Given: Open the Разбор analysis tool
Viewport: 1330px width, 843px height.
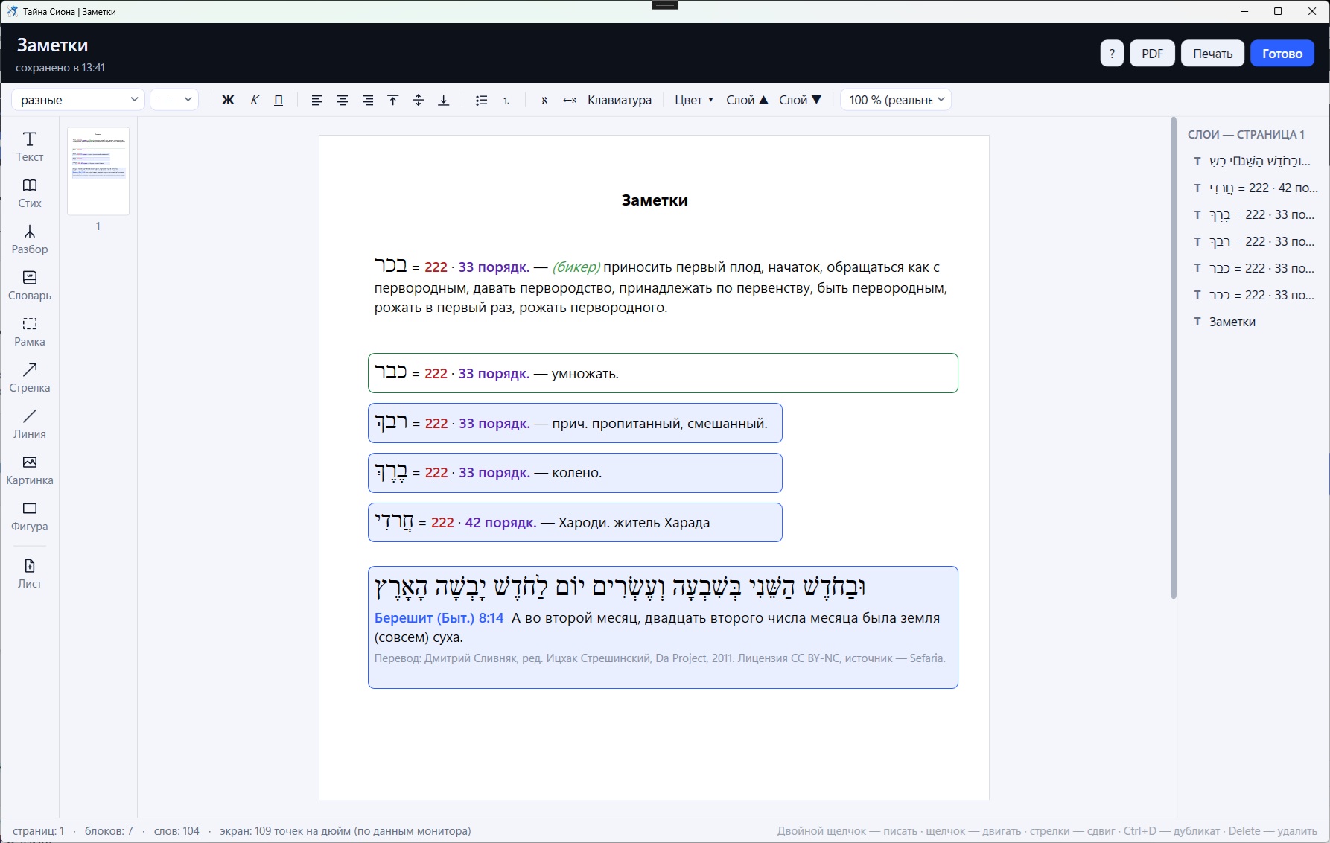Looking at the screenshot, I should [30, 239].
